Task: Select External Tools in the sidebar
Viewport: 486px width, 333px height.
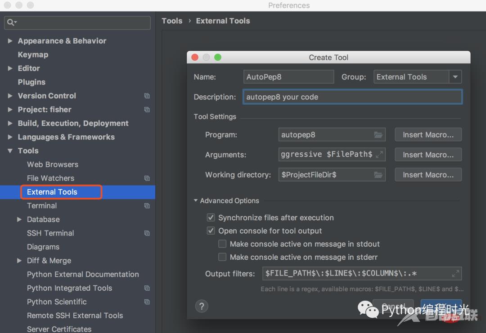Action: tap(52, 191)
